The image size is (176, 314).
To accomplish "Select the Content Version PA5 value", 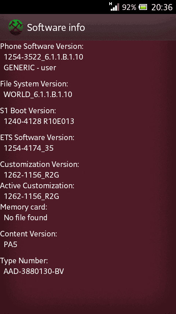I will (x=11, y=245).
